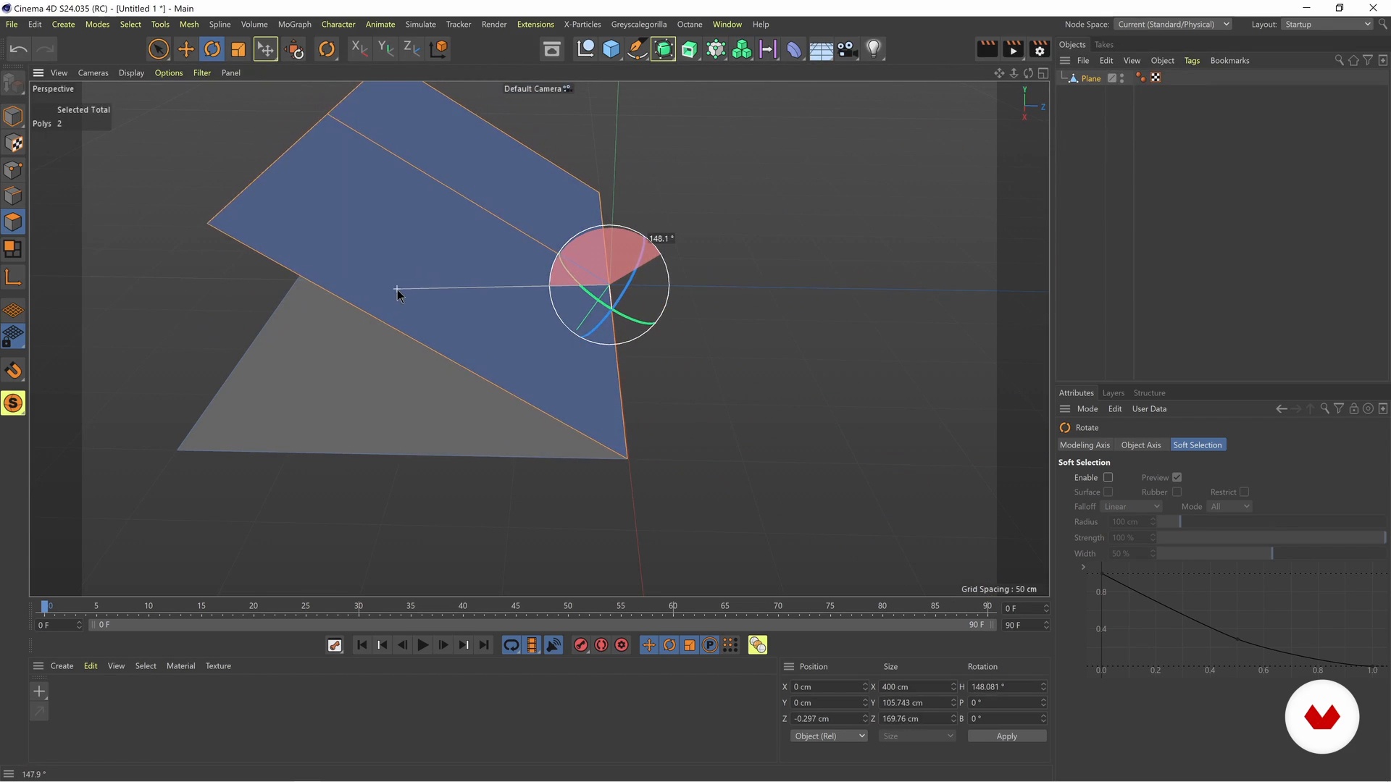This screenshot has height=782, width=1391.
Task: Open Edit Render Settings
Action: point(1040,49)
